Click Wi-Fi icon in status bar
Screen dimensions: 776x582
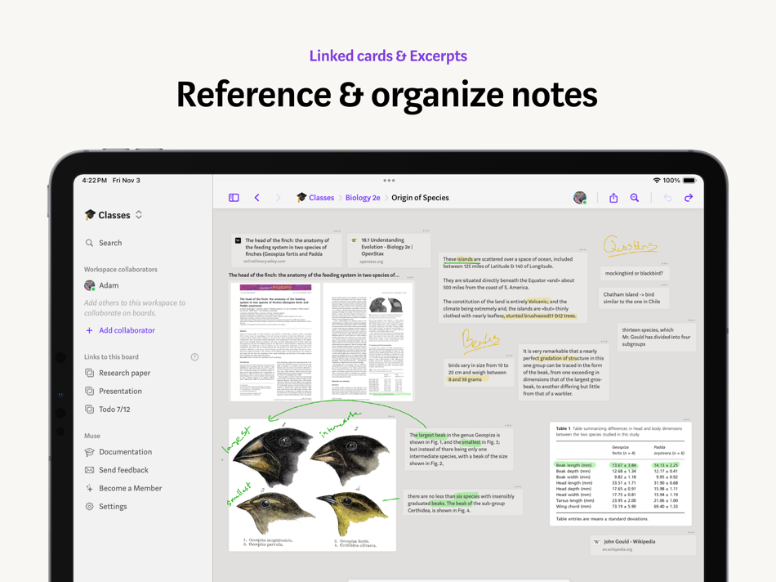point(657,181)
